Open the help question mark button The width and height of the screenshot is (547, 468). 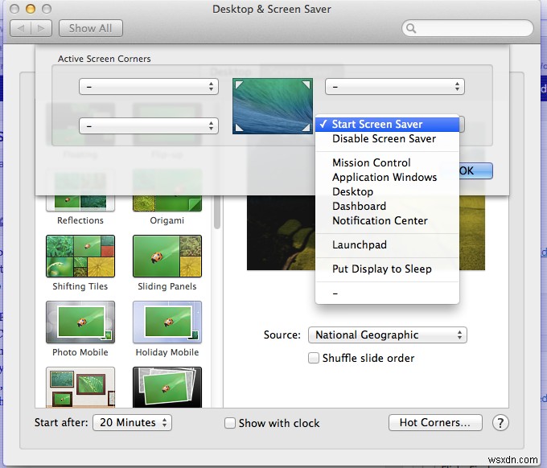(500, 423)
